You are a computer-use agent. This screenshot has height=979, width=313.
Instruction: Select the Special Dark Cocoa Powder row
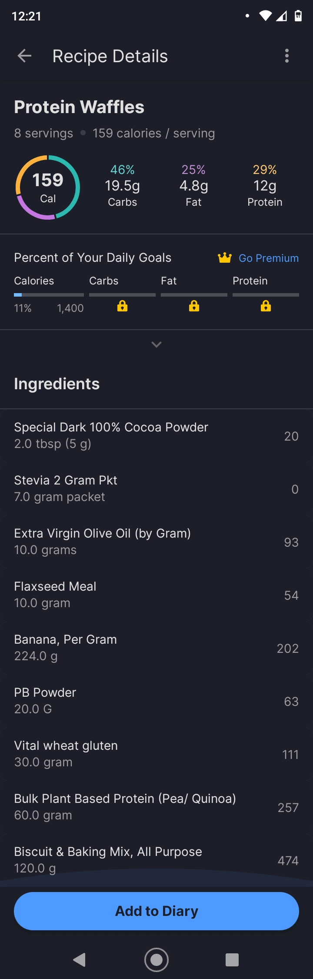(x=156, y=436)
